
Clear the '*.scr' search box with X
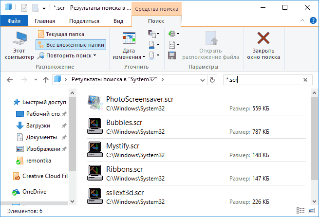(306, 79)
